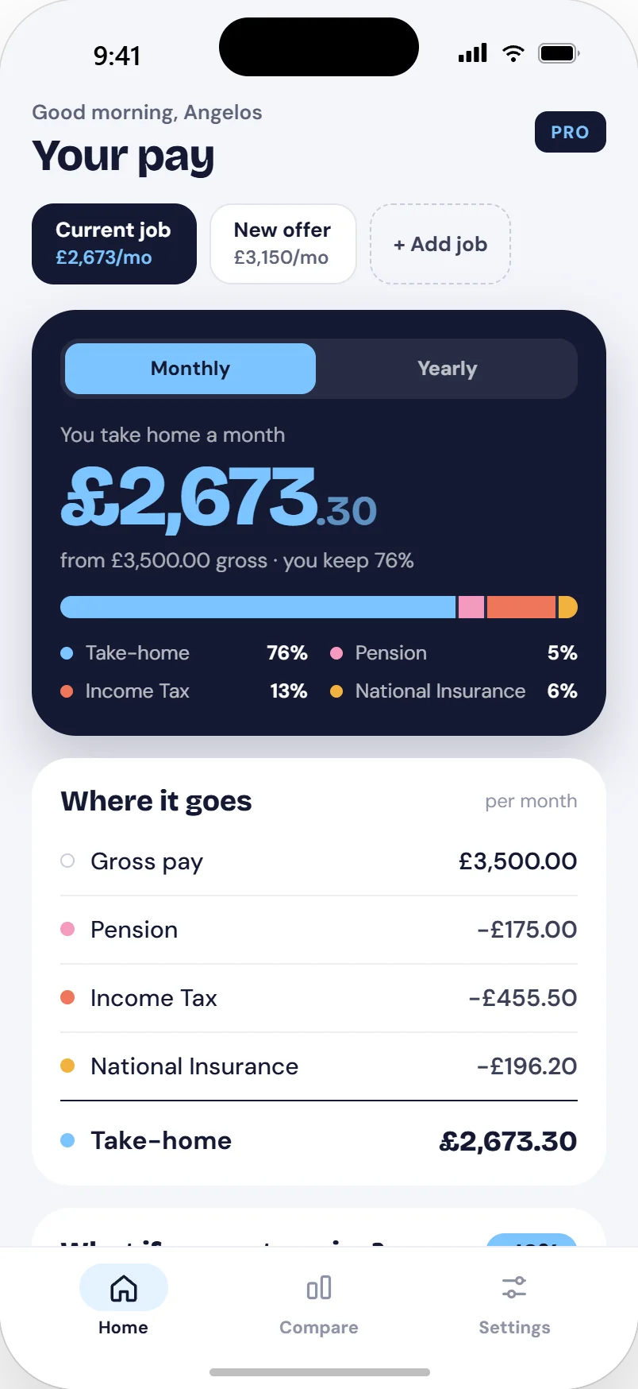The height and width of the screenshot is (1389, 638).
Task: Select the Current job tab
Action: tap(114, 244)
